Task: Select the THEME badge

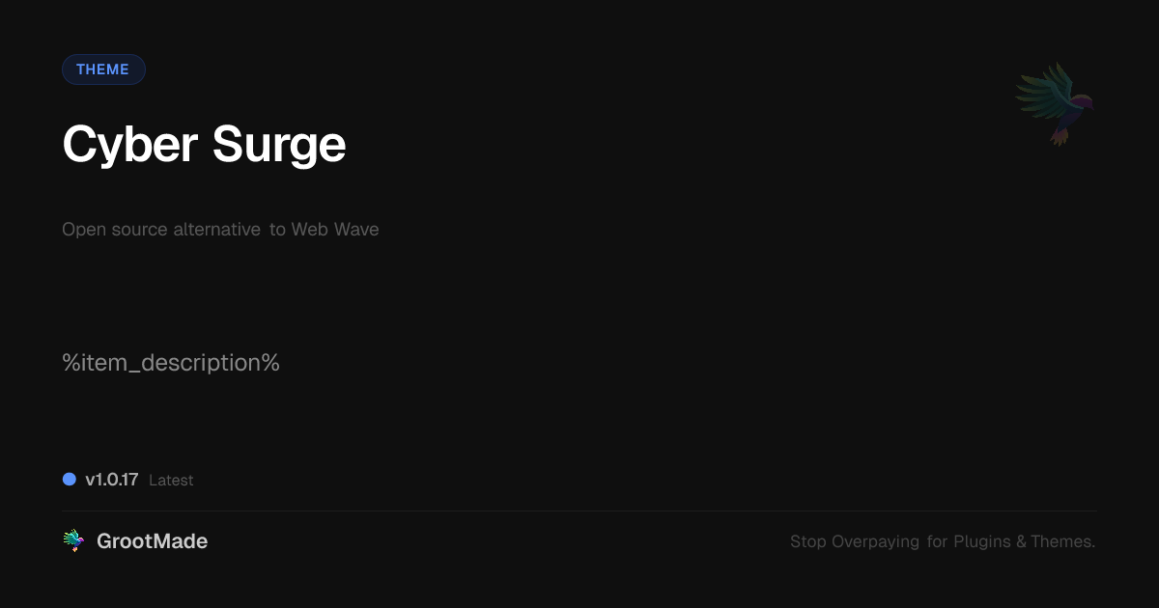Action: click(x=103, y=69)
